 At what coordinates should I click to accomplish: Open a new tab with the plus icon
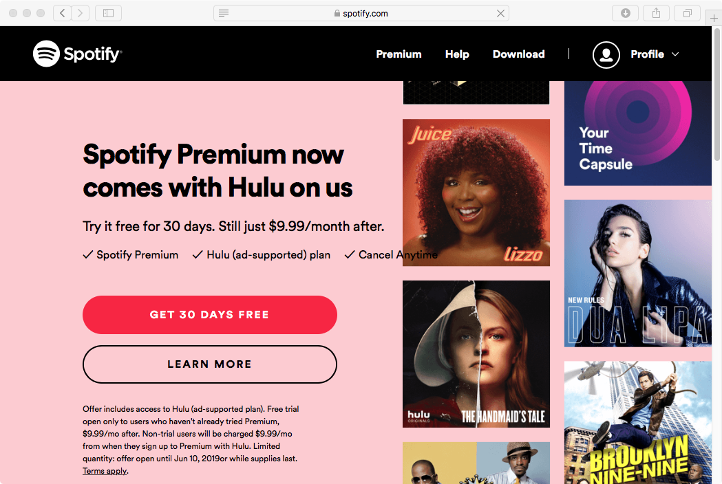pyautogui.click(x=713, y=17)
